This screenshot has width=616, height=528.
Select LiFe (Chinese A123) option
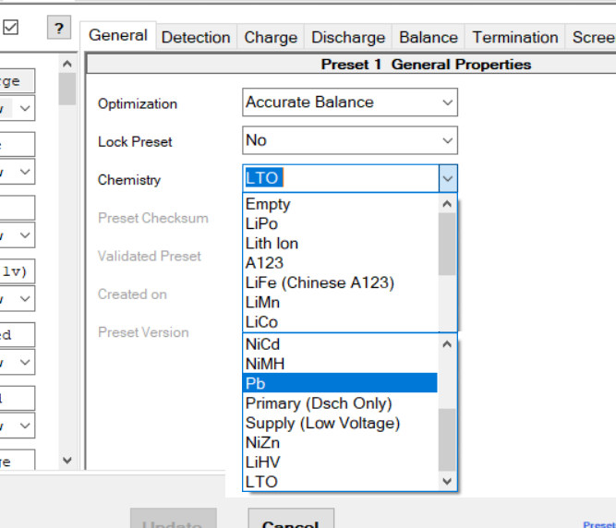click(x=320, y=282)
